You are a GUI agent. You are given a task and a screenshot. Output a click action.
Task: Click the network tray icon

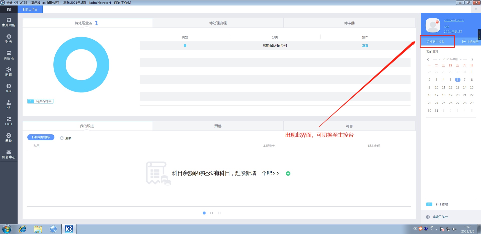click(x=448, y=229)
